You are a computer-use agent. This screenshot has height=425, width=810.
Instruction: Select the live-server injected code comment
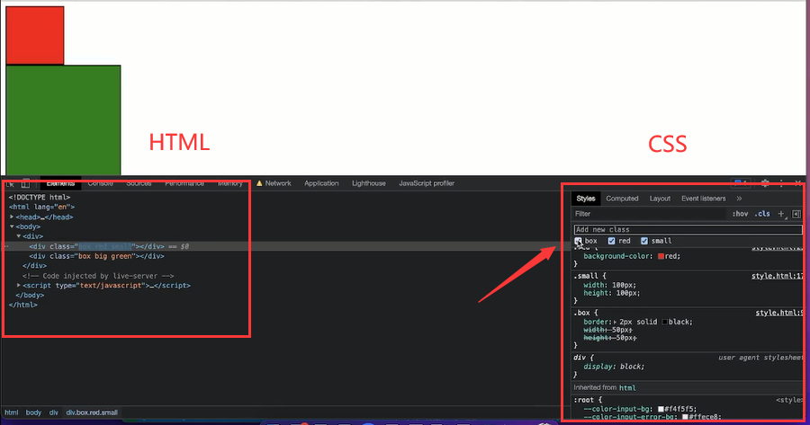coord(98,276)
